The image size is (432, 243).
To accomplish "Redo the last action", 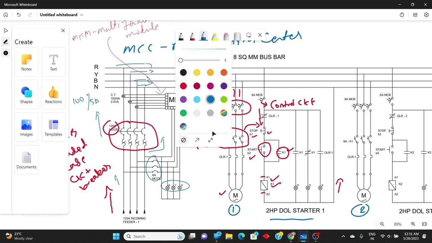I will coord(30,15).
